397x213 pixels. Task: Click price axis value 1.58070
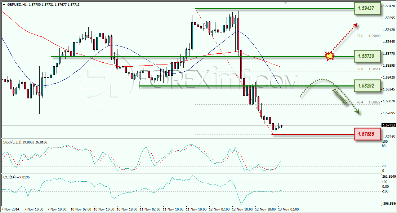click(389, 101)
